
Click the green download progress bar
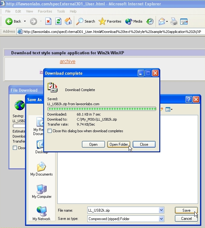pos(102,109)
